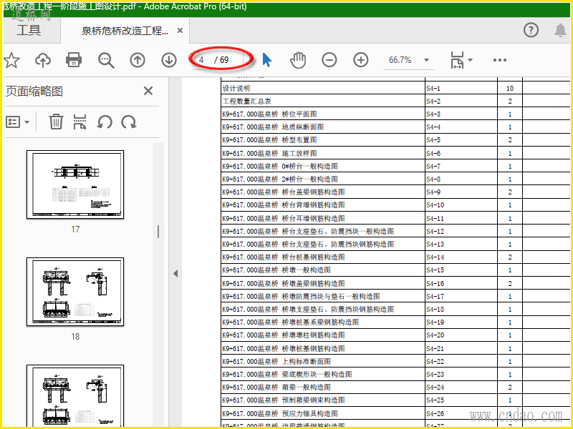The width and height of the screenshot is (573, 429).
Task: Click the cloud upload icon
Action: (43, 60)
